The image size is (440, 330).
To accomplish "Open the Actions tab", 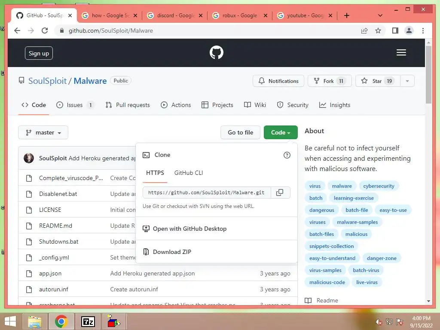I will pos(176,105).
